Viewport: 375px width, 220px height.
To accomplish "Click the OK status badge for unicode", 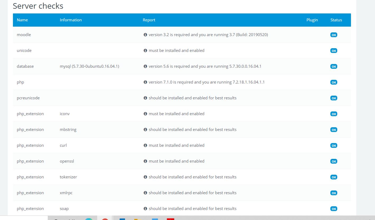I will click(x=334, y=51).
